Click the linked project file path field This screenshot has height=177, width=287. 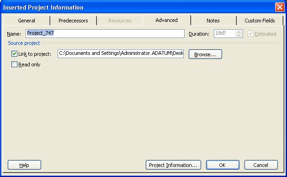pos(121,54)
